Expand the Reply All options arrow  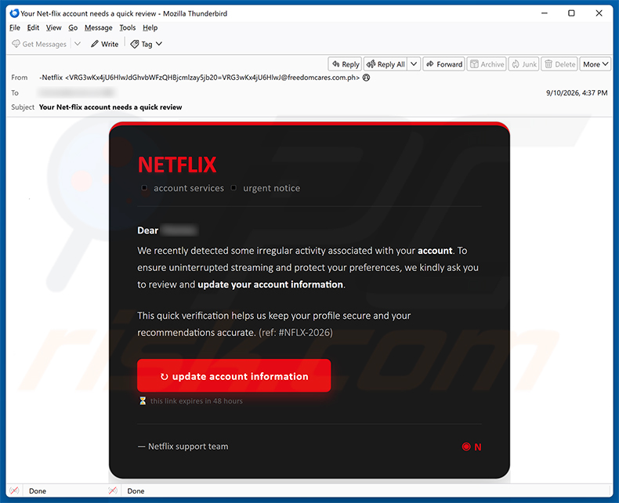click(414, 64)
